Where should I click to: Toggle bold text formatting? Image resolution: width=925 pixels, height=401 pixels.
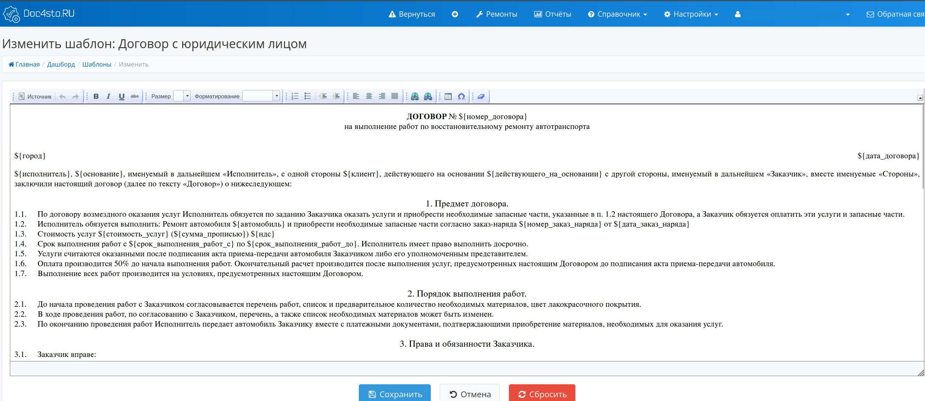(x=96, y=96)
